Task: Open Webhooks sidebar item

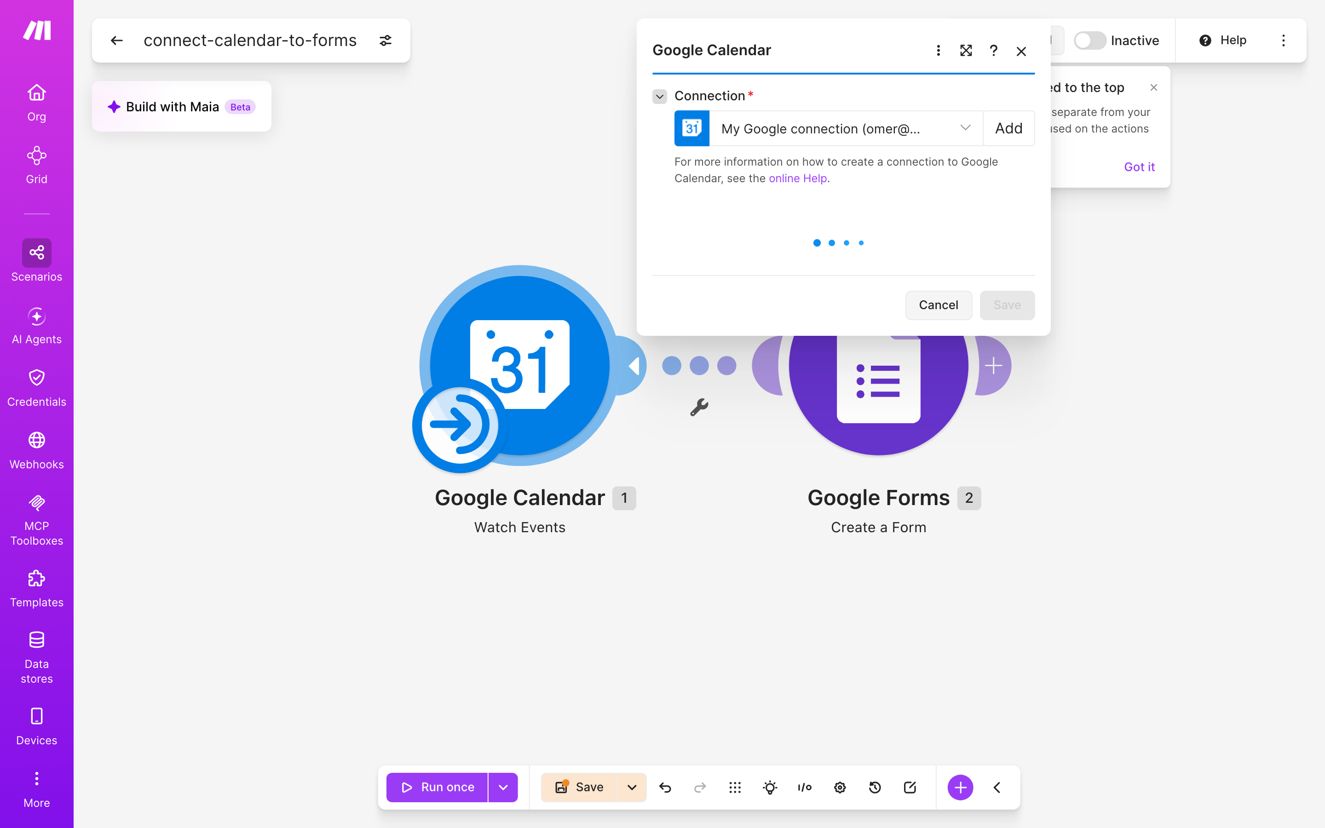Action: coord(37,450)
